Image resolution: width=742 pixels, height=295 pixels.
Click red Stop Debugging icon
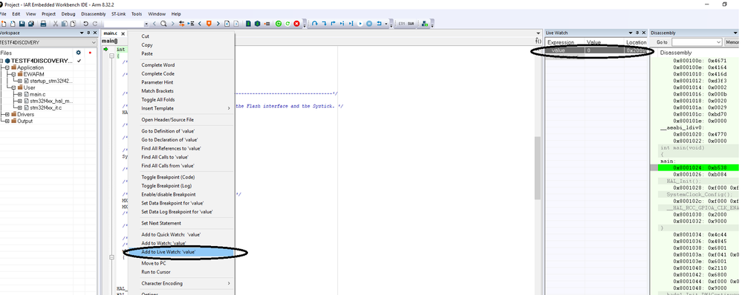[296, 24]
